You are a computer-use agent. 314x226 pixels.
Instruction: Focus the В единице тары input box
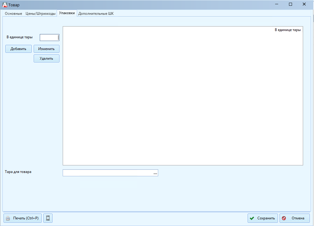[49, 37]
